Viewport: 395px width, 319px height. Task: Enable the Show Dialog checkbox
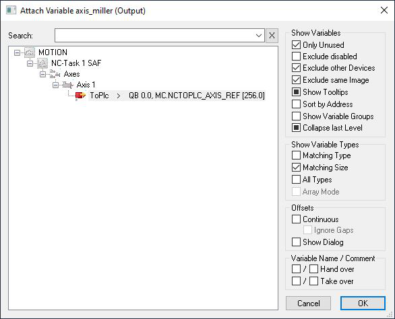(296, 242)
